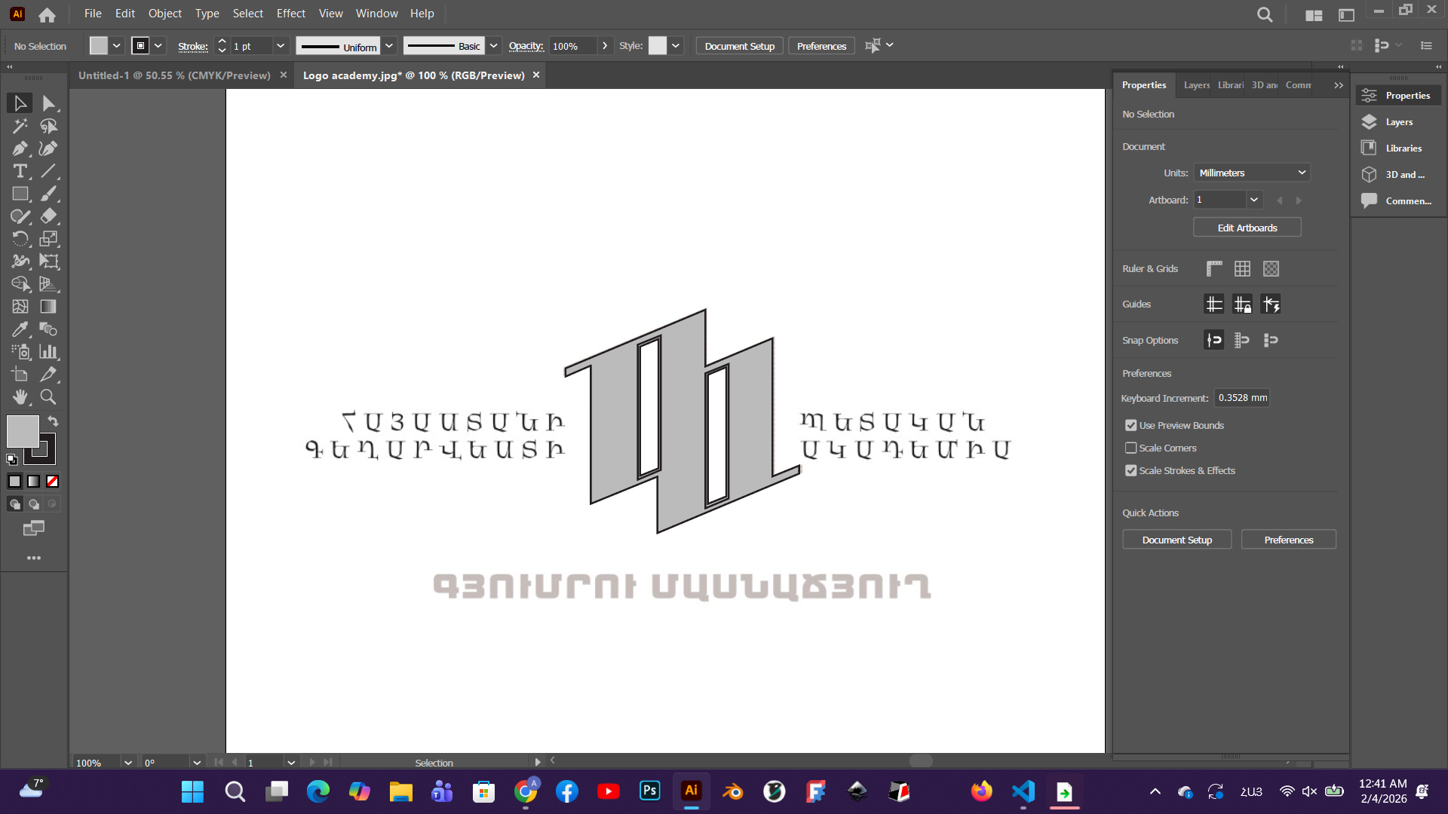Select the Rotate tool

pyautogui.click(x=20, y=239)
